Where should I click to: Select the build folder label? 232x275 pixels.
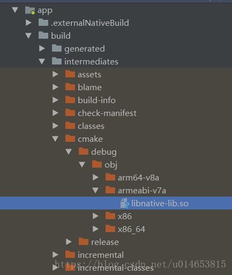click(x=61, y=35)
